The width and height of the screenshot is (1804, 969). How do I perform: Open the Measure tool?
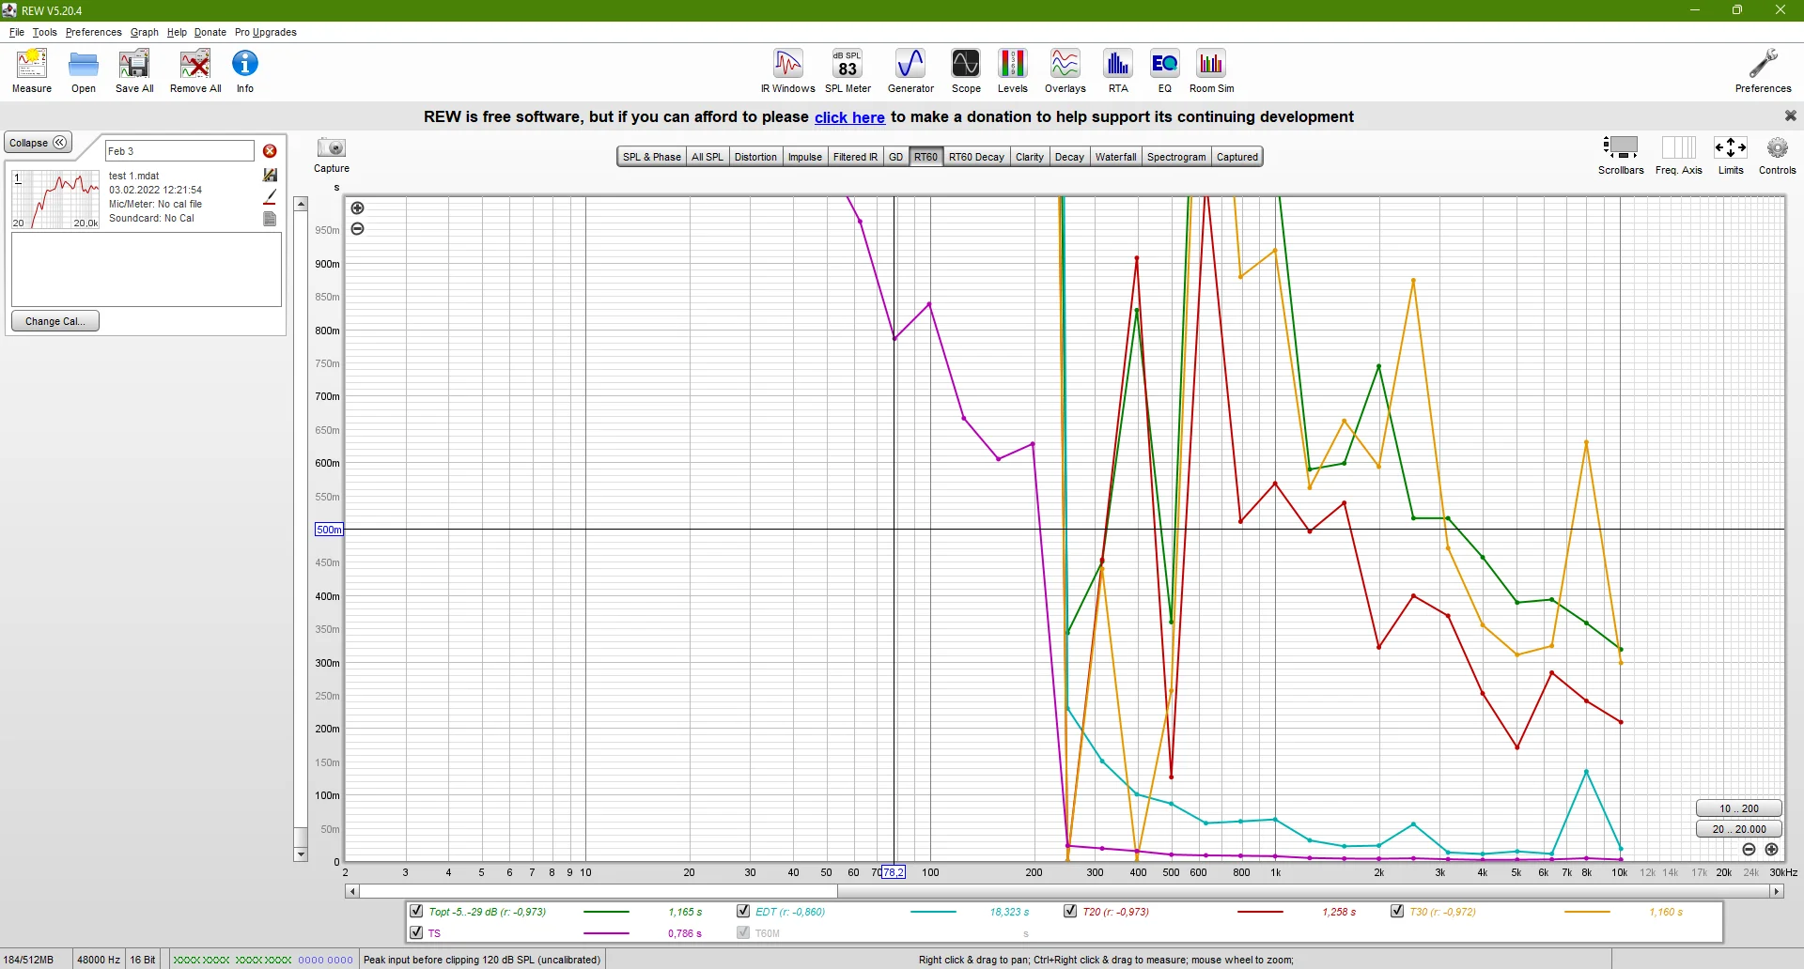pyautogui.click(x=32, y=71)
